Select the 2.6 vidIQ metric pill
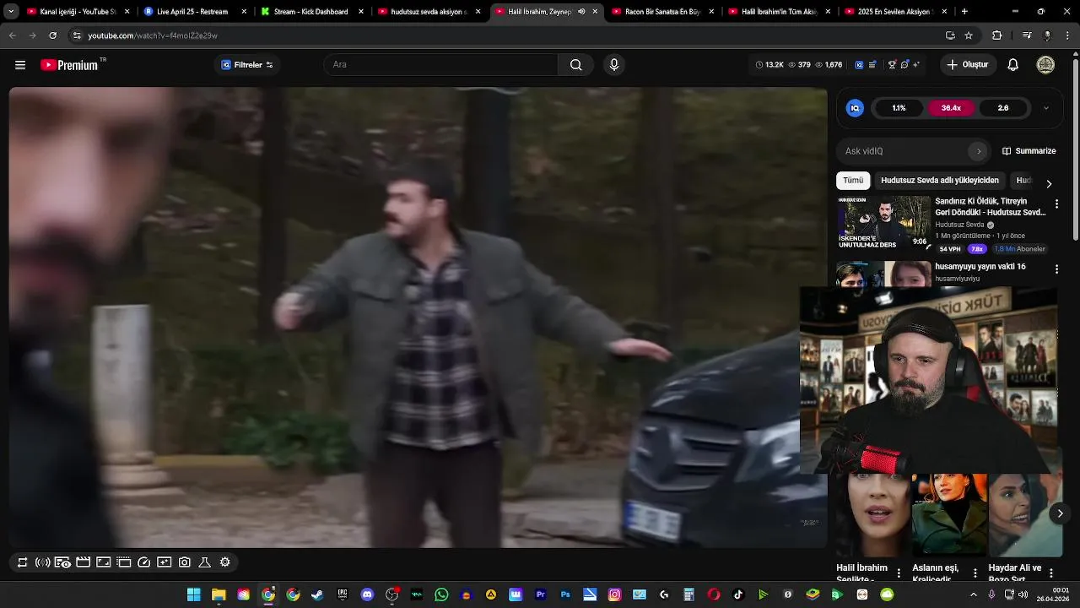Viewport: 1080px width, 608px height. (x=1003, y=108)
